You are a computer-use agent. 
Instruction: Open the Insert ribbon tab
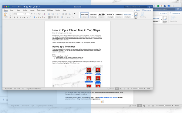[12, 10]
